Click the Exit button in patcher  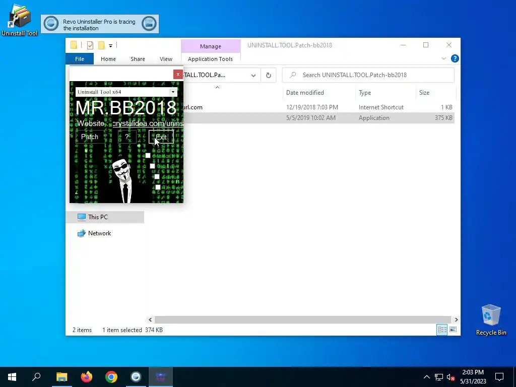coord(161,137)
